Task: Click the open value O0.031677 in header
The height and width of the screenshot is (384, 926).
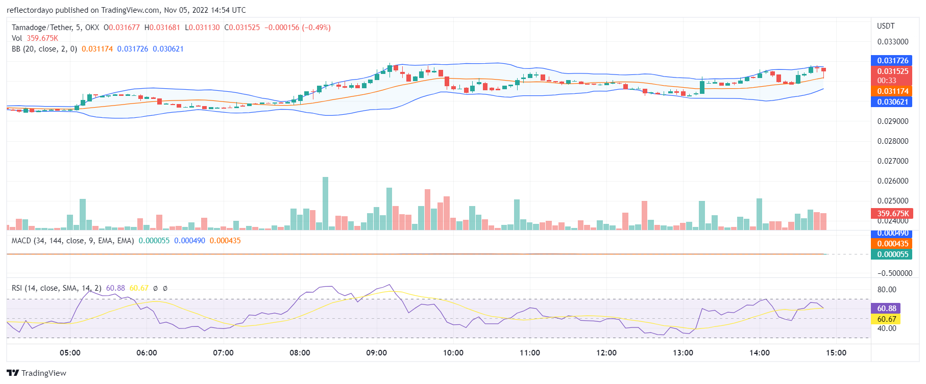Action: click(x=121, y=28)
